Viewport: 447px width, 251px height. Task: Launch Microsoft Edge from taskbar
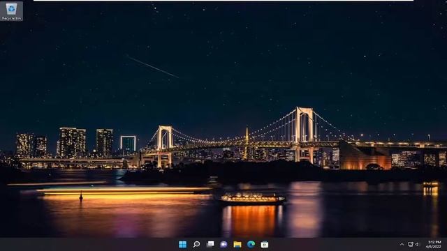(251, 244)
